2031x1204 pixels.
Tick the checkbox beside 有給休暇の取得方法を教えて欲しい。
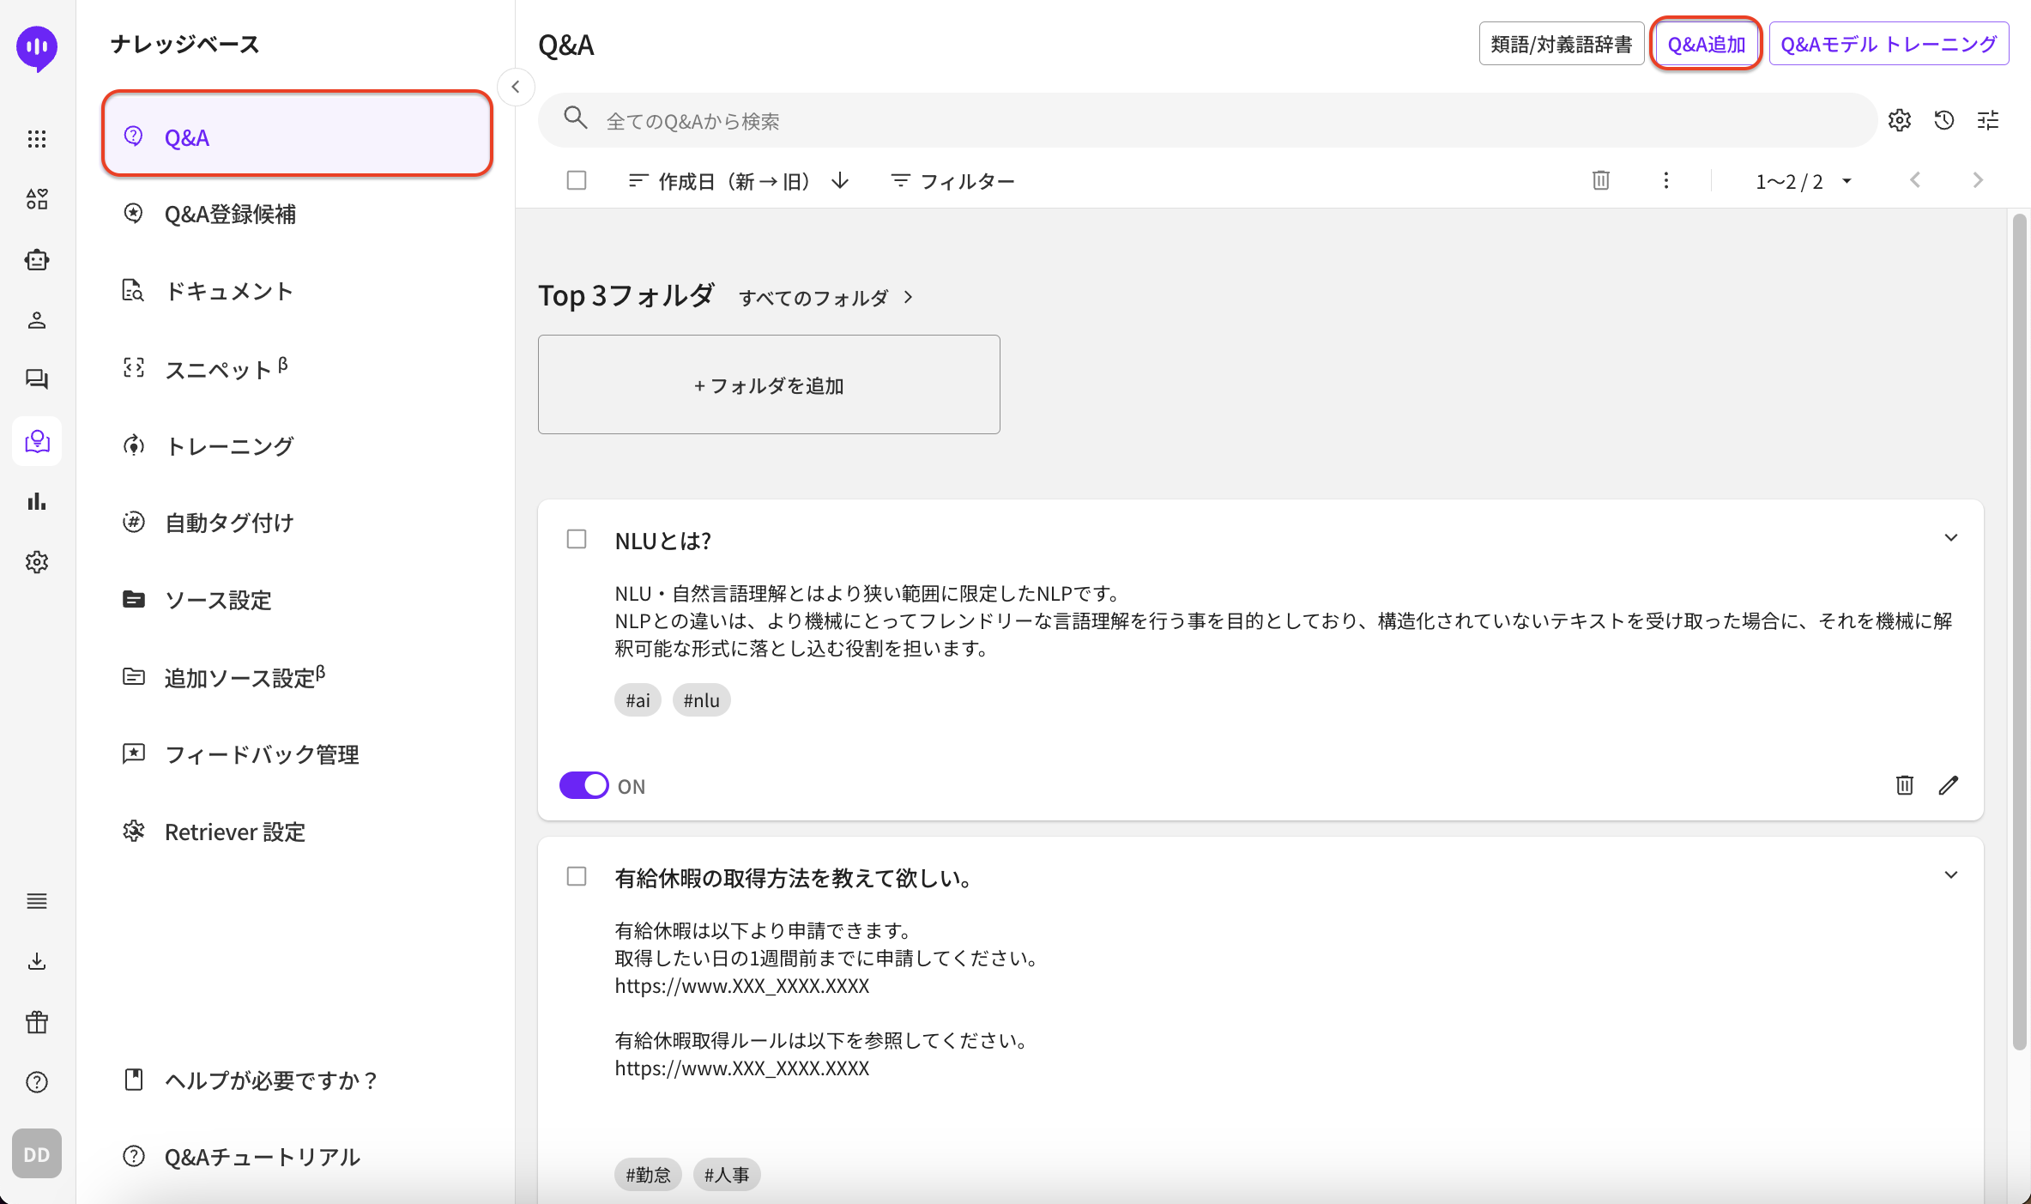pyautogui.click(x=577, y=876)
